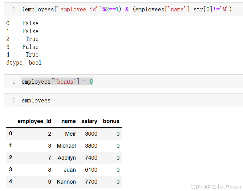Click the employee_id value 3 in Michael's row

[50, 146]
